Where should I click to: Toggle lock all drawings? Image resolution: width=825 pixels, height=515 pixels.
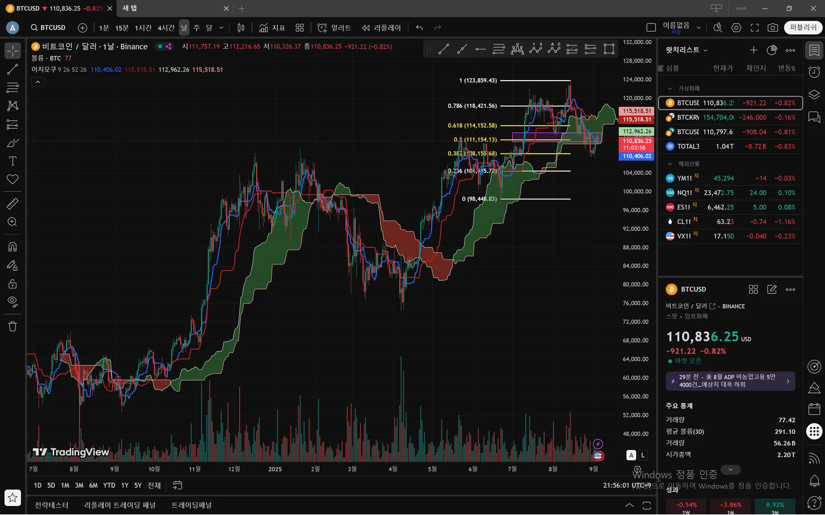click(x=13, y=284)
